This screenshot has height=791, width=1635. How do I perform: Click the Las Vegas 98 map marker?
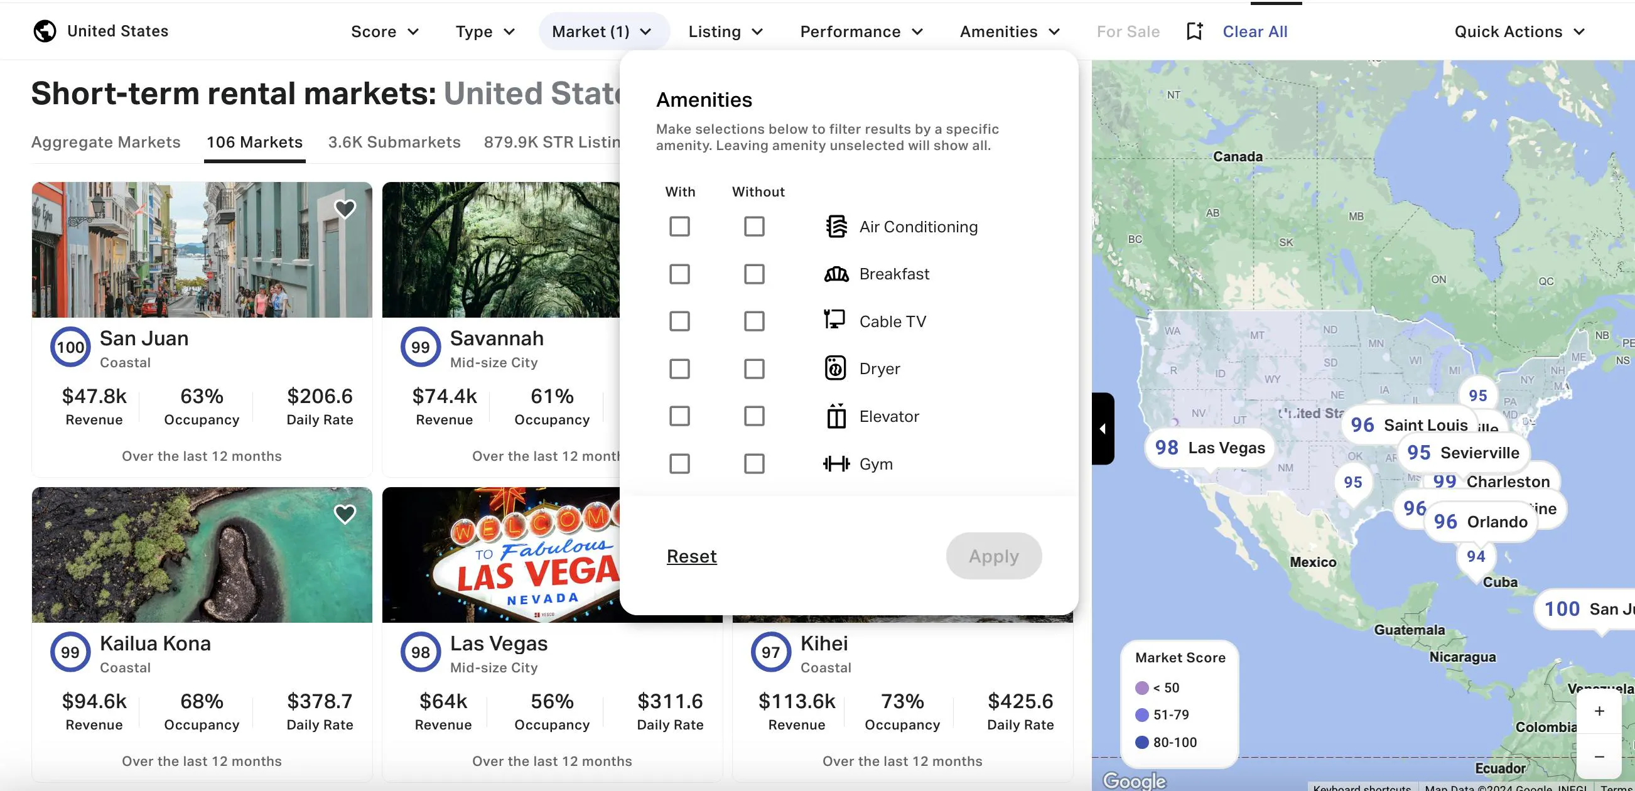pos(1209,448)
